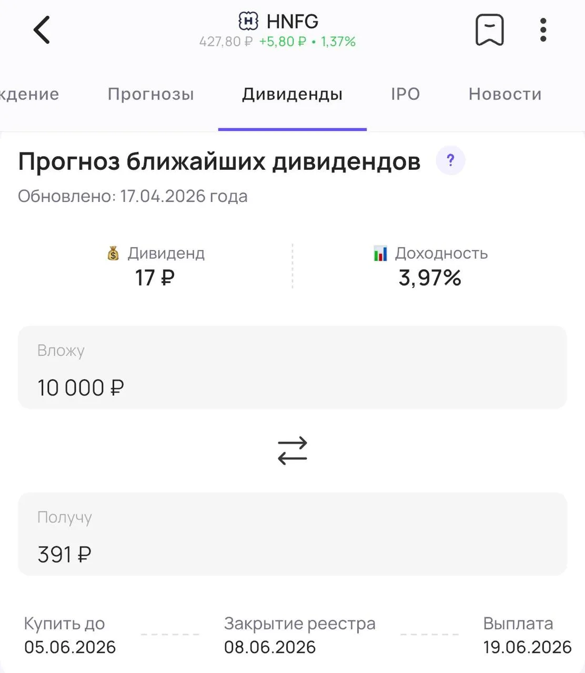This screenshot has width=585, height=673.
Task: Open the IPO tab
Action: 406,94
